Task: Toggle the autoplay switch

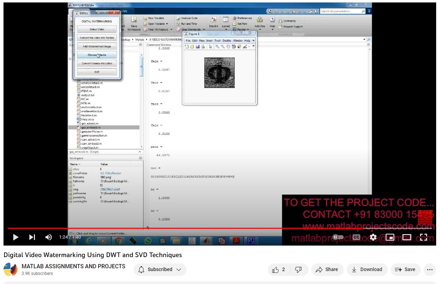Action: coord(338,237)
